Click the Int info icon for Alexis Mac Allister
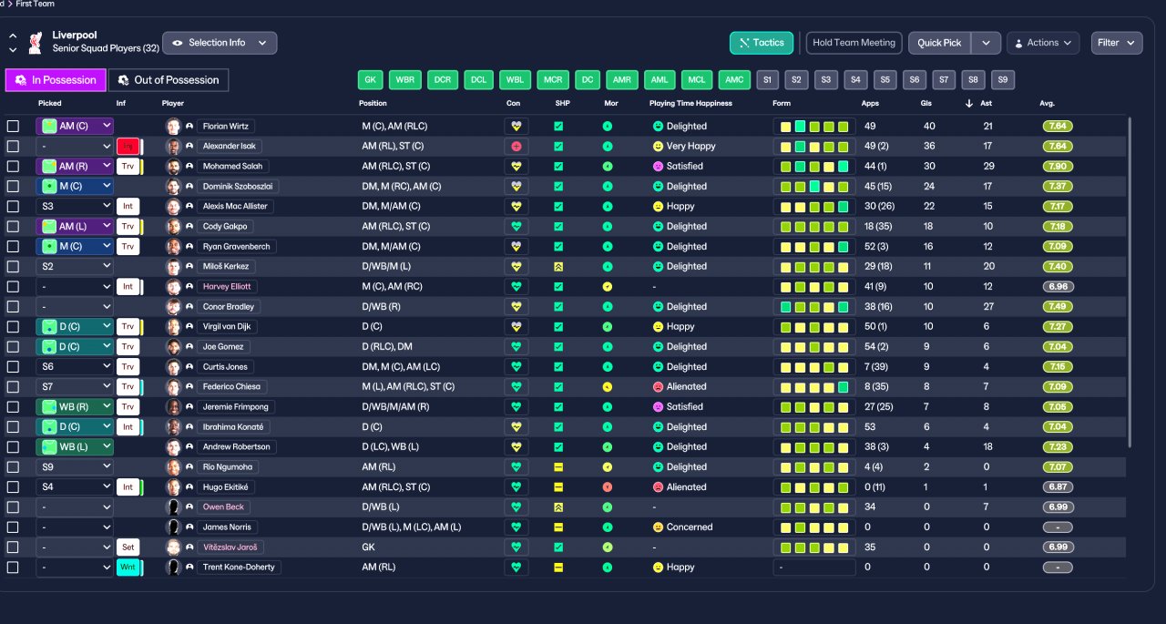 [x=128, y=206]
